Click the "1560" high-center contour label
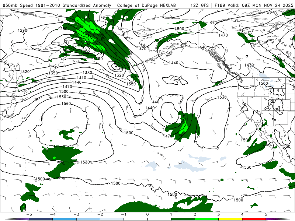295x221 pixels. pyautogui.click(x=66, y=104)
